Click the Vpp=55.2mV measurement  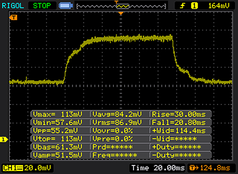pos(56,131)
